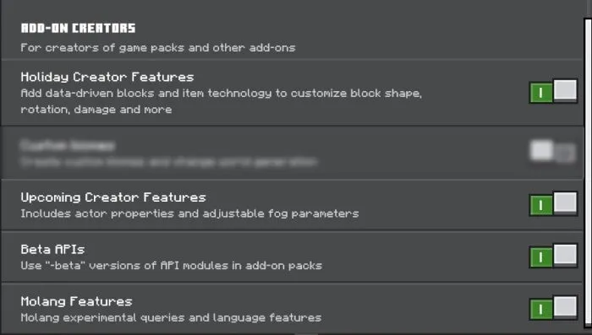Turn off Upcoming Creator Features switch

pos(553,204)
